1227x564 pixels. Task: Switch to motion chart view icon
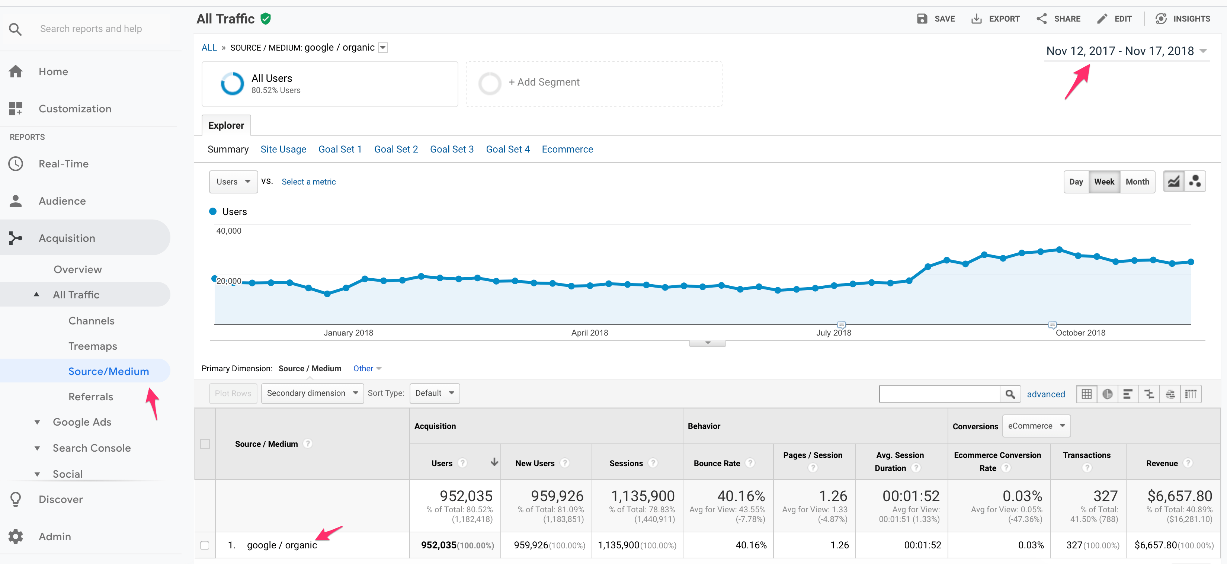pos(1195,182)
